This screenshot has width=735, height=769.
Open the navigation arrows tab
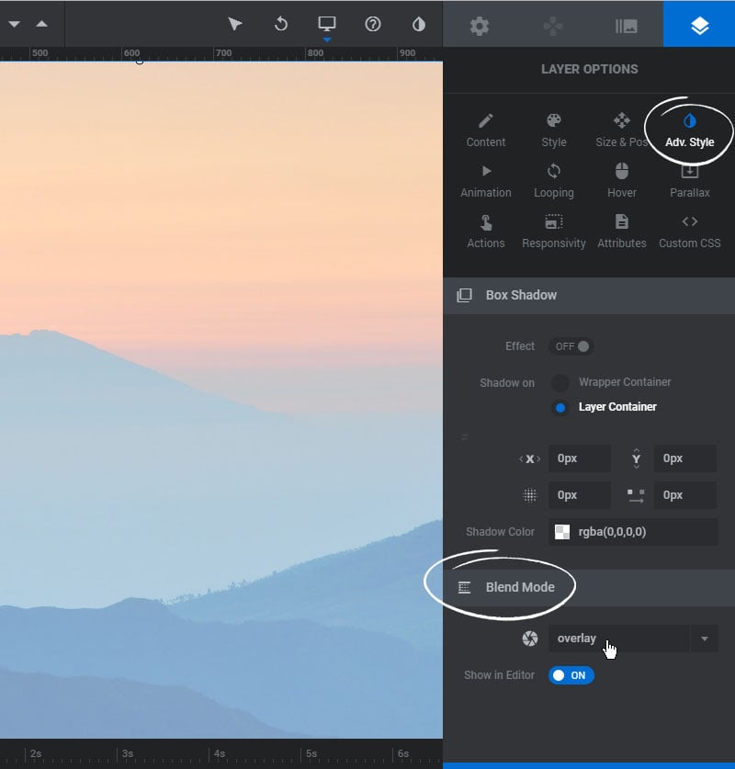[x=553, y=26]
